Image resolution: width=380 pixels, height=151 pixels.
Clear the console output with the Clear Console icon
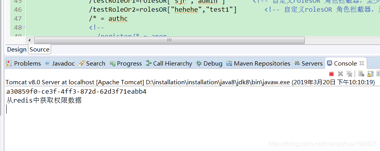(361, 74)
